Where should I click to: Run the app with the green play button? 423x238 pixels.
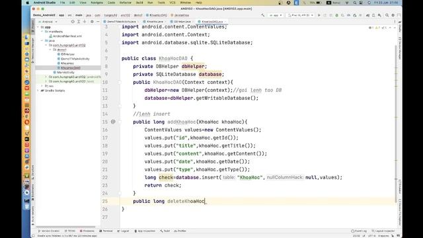[x=319, y=15]
